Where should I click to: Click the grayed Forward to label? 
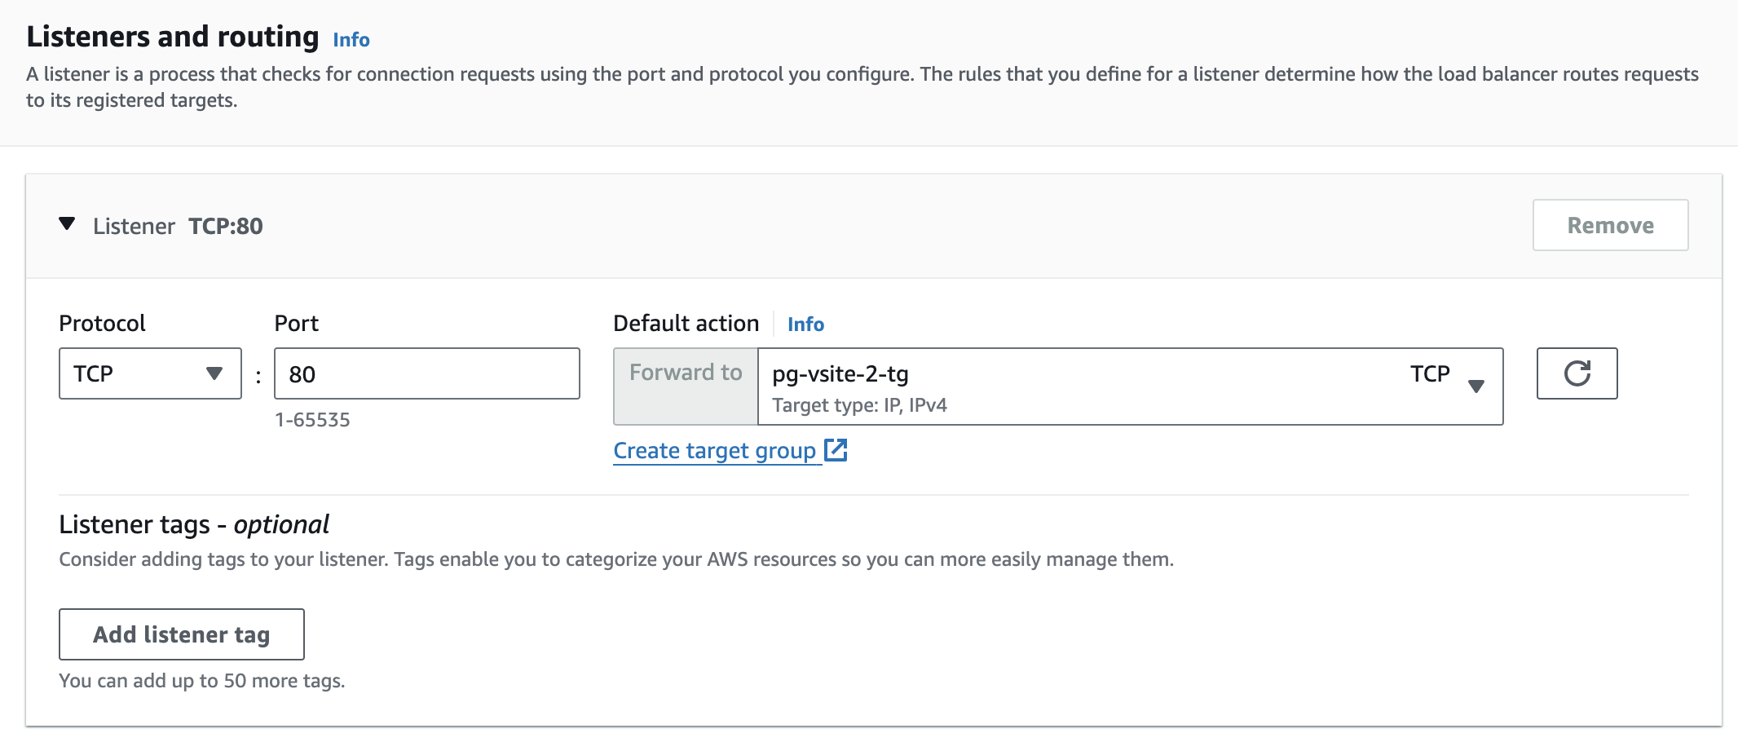coord(685,373)
